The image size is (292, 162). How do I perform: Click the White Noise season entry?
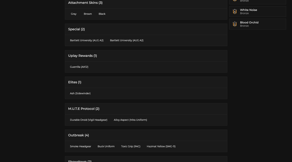point(258,12)
